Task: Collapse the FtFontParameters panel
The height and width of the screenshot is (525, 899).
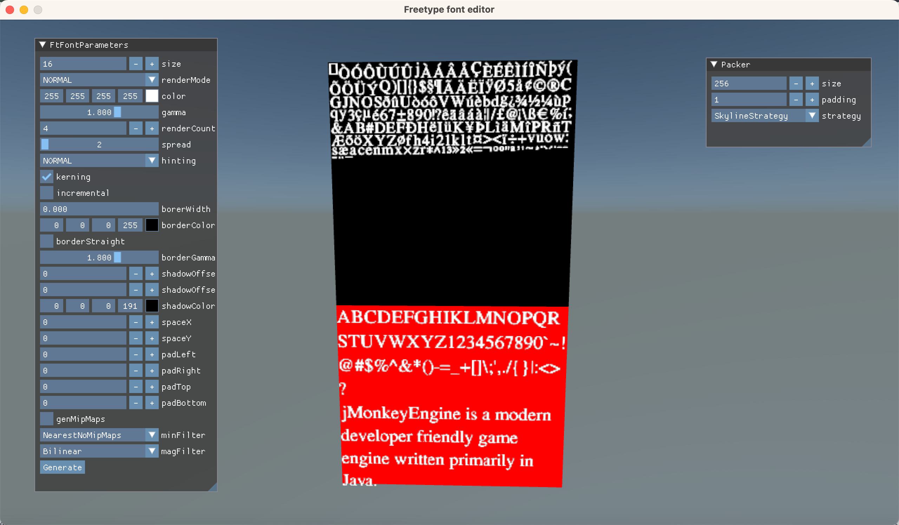Action: pyautogui.click(x=43, y=45)
